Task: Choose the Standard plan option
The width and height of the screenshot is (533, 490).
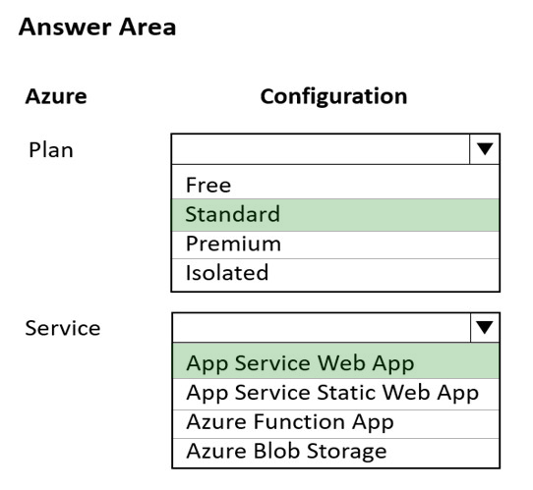Action: pyautogui.click(x=335, y=215)
